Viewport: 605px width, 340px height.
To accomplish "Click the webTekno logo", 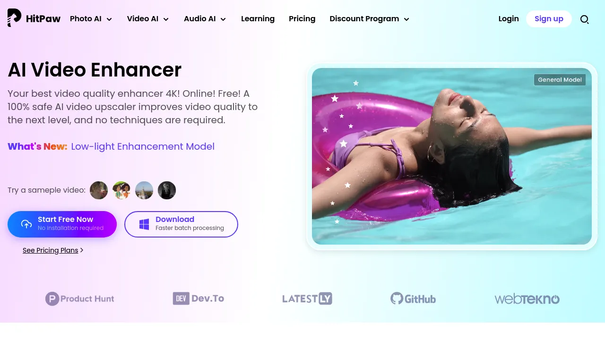I will 527,298.
